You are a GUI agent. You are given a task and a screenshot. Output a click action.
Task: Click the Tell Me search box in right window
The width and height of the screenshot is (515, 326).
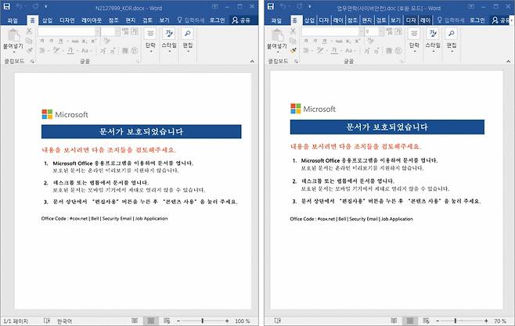[451, 20]
